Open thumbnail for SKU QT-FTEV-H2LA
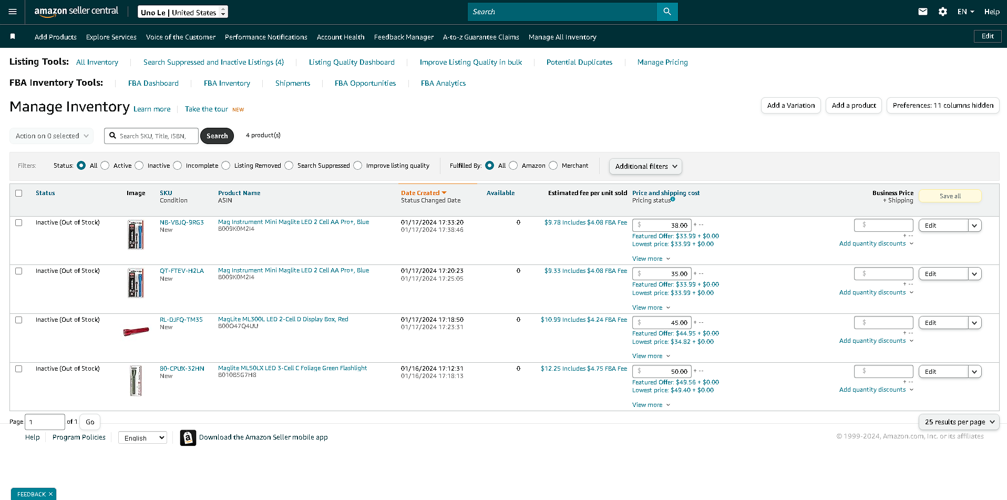The width and height of the screenshot is (1007, 500). click(x=136, y=283)
